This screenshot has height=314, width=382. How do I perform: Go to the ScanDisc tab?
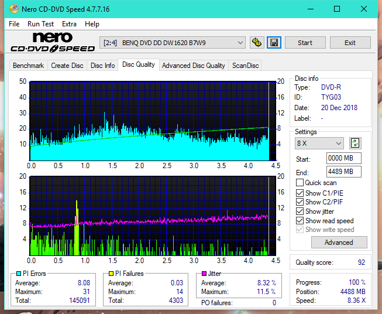tap(245, 66)
